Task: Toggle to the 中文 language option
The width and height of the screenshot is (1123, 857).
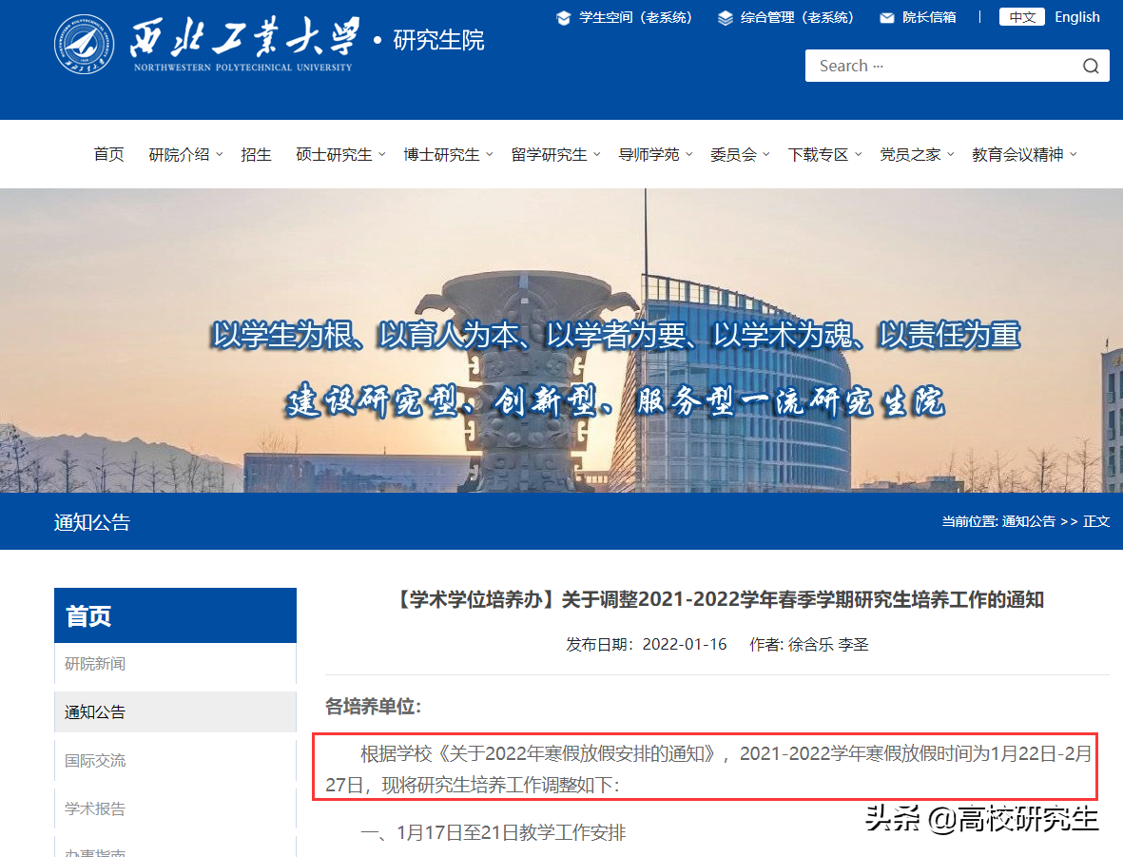Action: coord(1021,17)
